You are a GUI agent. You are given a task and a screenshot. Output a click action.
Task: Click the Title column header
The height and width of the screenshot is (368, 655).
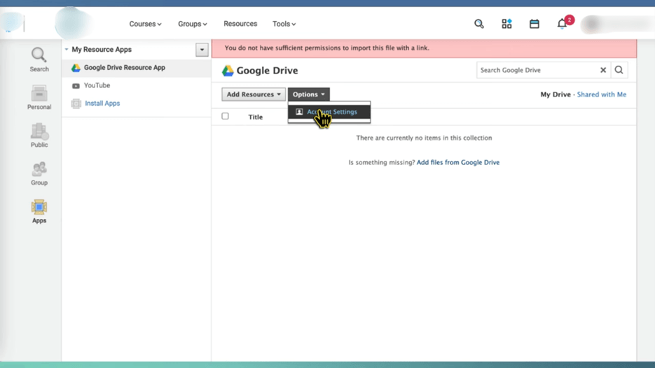coord(255,117)
